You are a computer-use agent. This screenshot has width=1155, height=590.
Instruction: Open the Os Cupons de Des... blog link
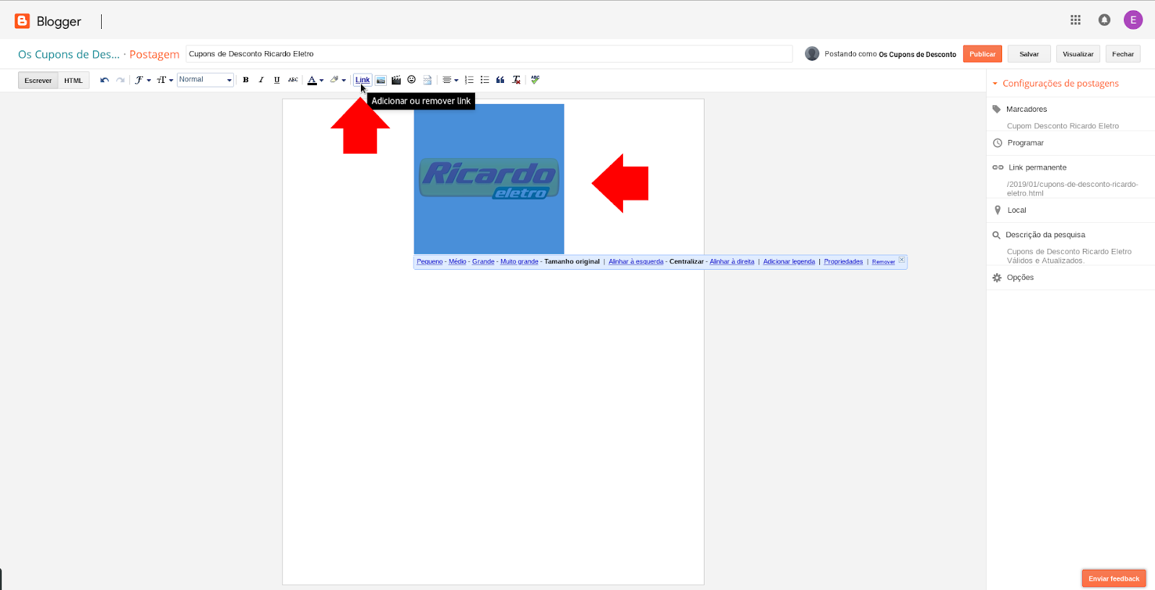tap(69, 54)
